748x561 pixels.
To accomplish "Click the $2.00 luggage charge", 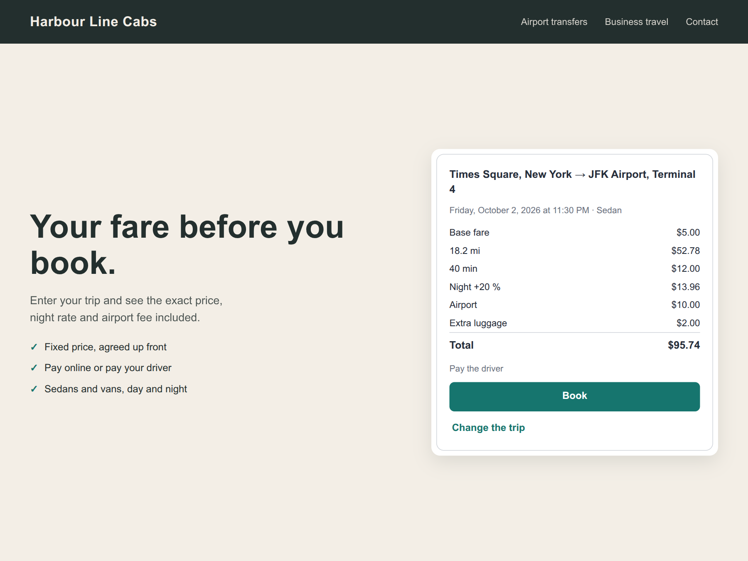I will point(688,323).
